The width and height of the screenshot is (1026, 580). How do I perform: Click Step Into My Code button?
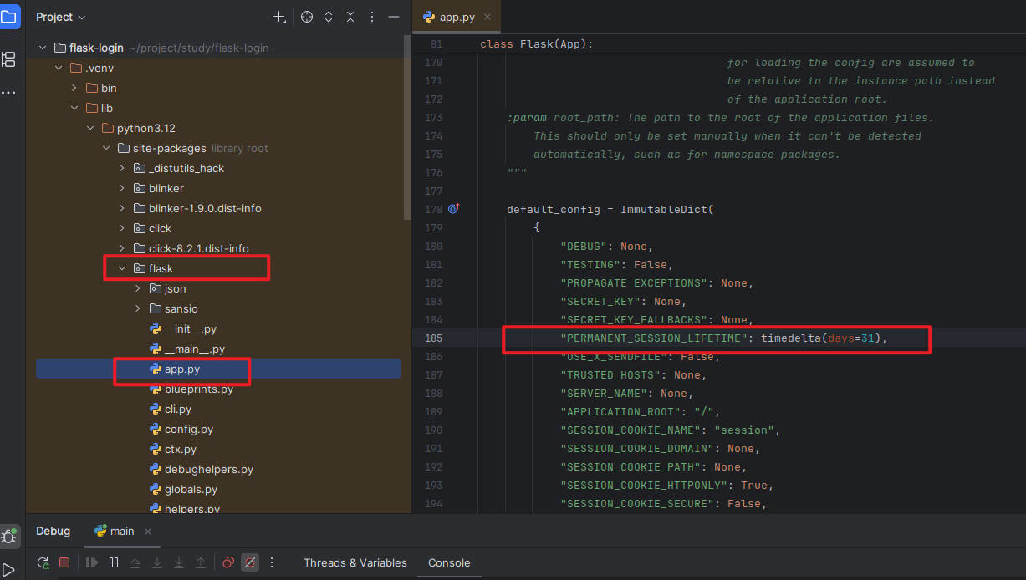coord(179,562)
